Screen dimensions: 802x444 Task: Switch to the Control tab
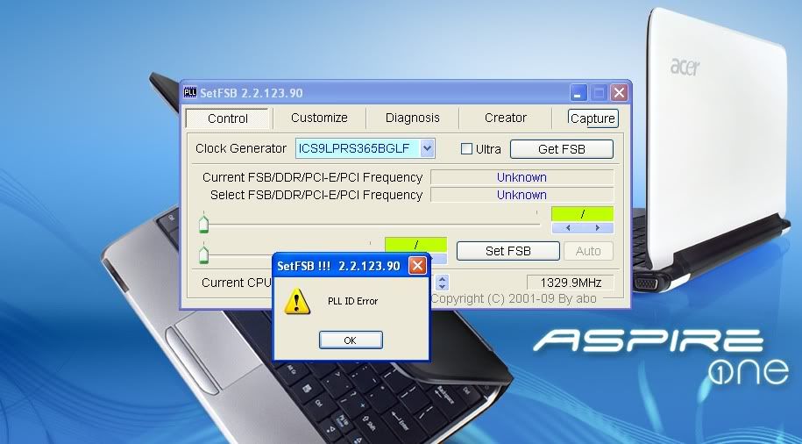tap(228, 118)
